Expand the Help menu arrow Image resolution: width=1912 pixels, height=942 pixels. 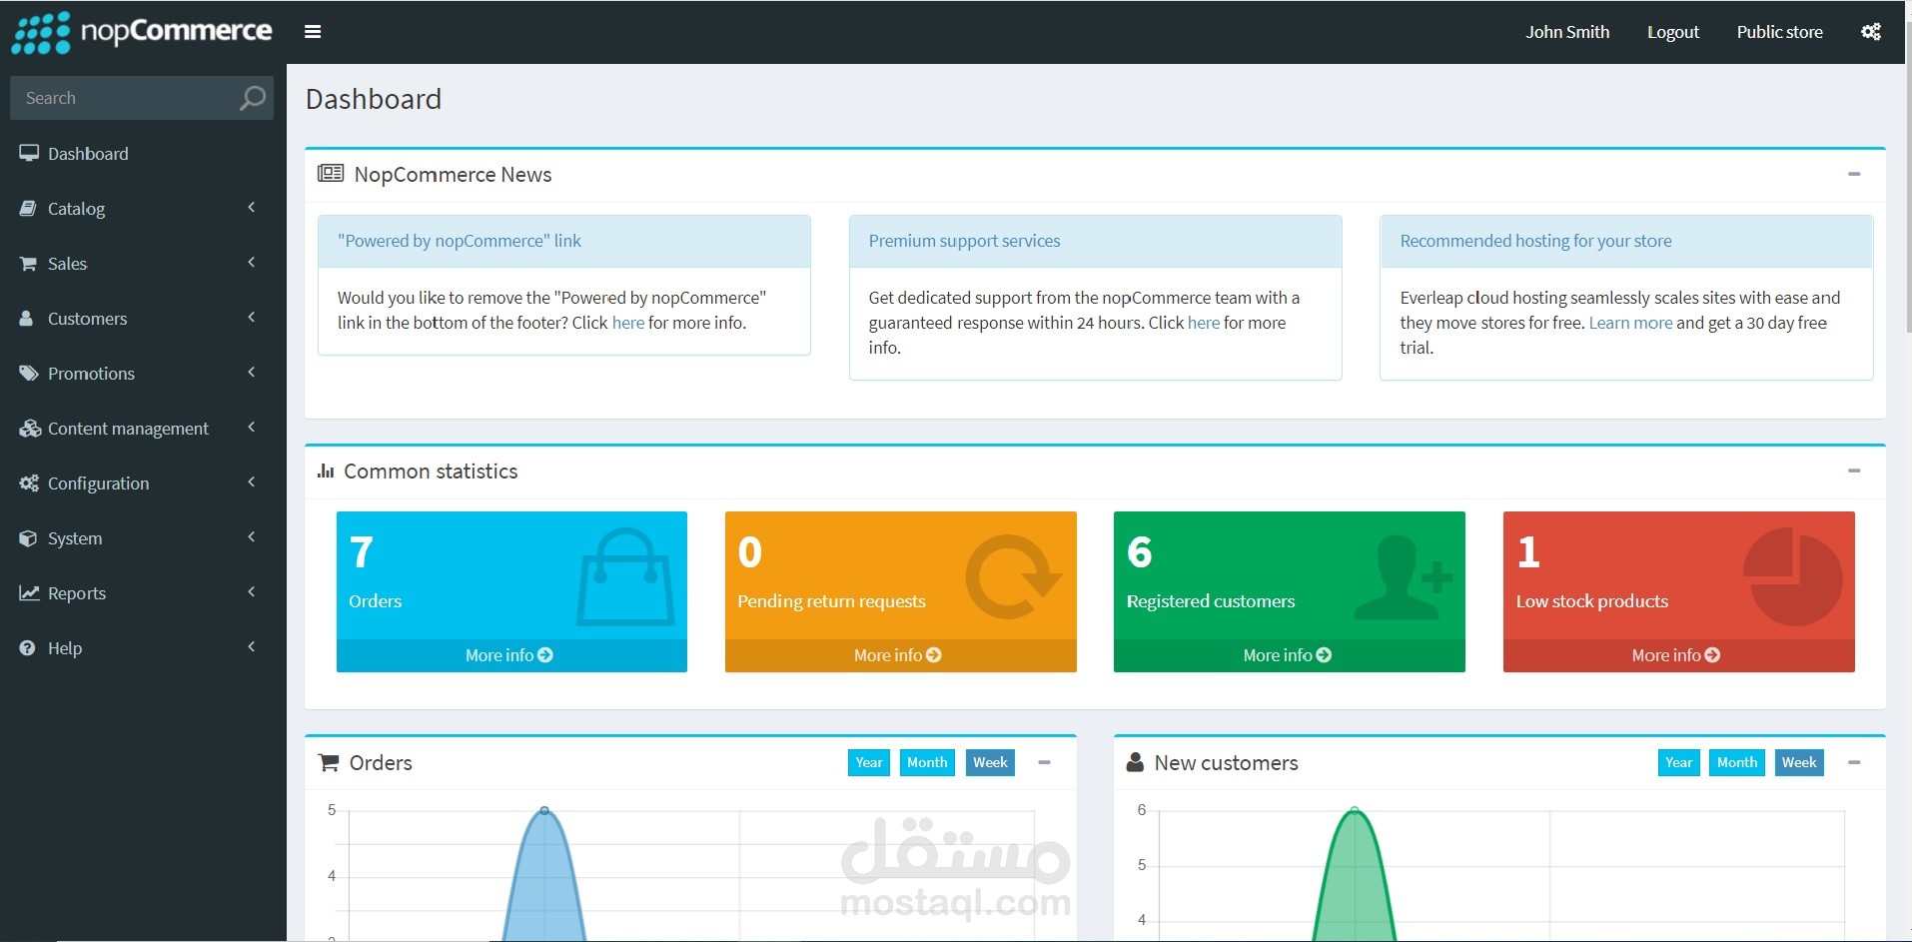[252, 647]
